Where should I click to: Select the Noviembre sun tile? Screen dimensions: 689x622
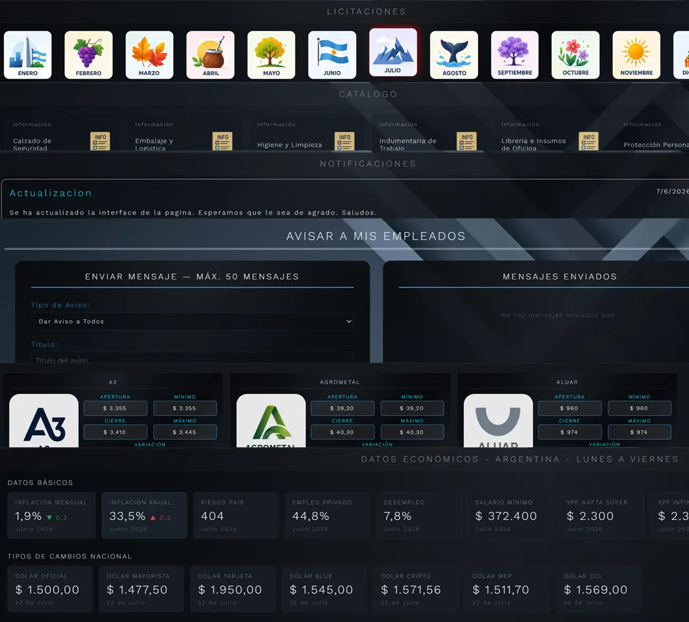pos(636,55)
